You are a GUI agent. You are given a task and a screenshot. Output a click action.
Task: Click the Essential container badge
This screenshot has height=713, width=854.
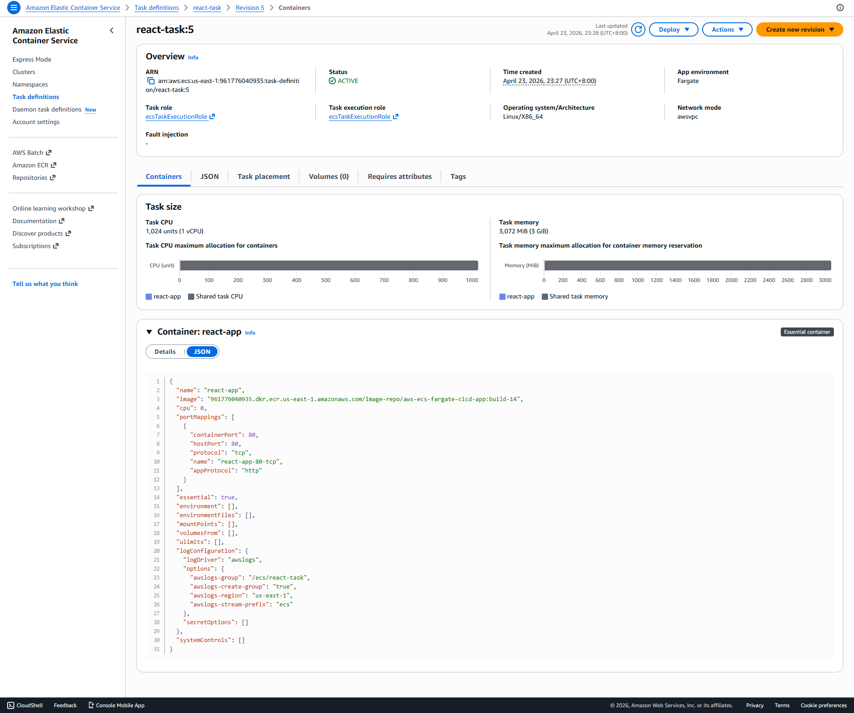(807, 332)
